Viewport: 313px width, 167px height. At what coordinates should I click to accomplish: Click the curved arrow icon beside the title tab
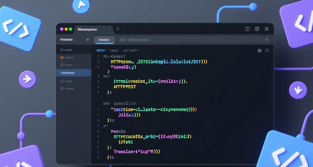pos(118,29)
